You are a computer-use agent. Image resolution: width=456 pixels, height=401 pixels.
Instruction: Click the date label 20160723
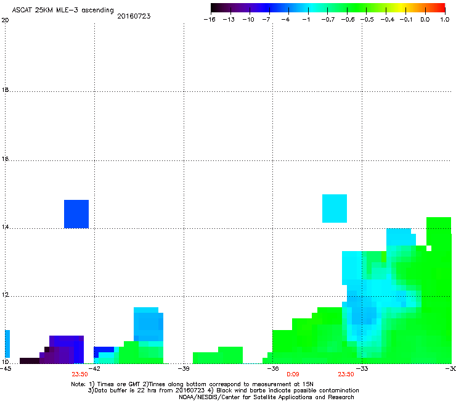click(x=134, y=16)
